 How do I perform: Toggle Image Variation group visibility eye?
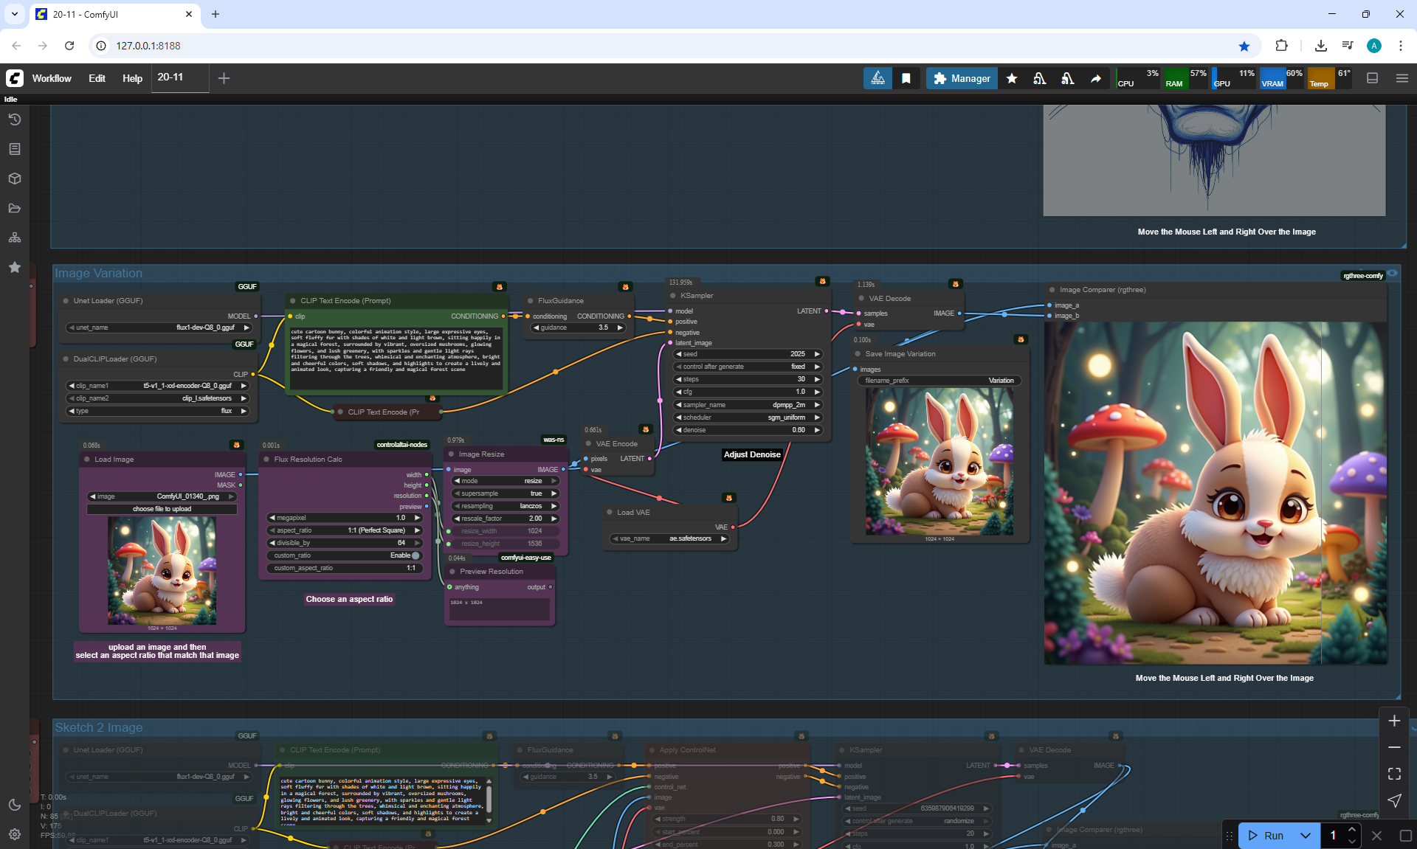[x=1392, y=274]
